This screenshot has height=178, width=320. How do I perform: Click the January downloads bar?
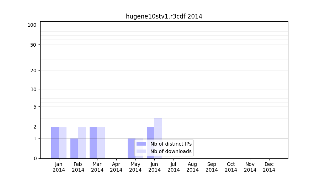click(x=63, y=142)
